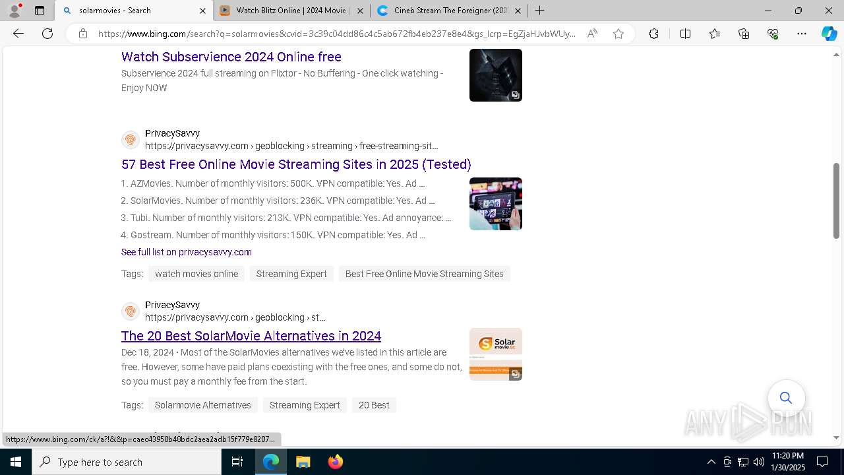Image resolution: width=844 pixels, height=475 pixels.
Task: Open Watch Subservience 2024 Online free link
Action: pos(231,57)
